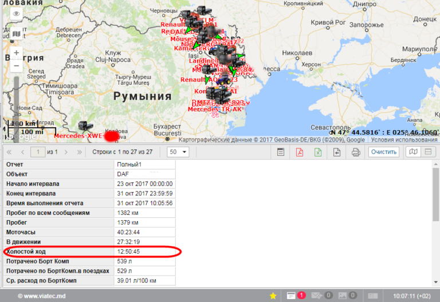
Task: Click the Mercedes-XWE truck icon on the map
Action: [x=86, y=127]
